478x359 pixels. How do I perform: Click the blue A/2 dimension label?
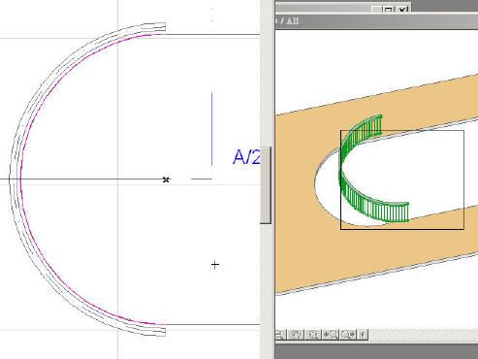[x=246, y=157]
